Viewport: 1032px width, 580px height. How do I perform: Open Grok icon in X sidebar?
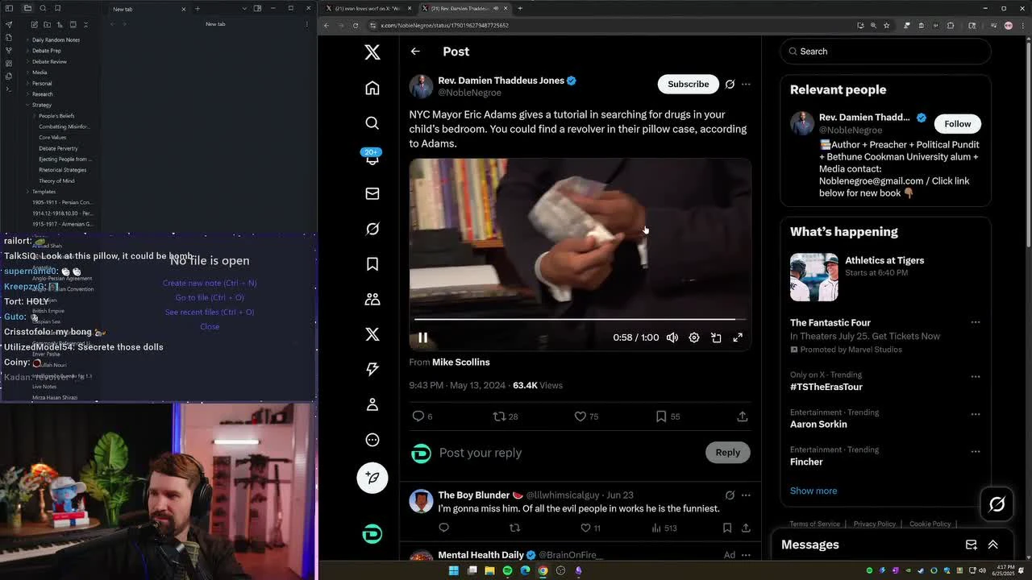pyautogui.click(x=372, y=229)
